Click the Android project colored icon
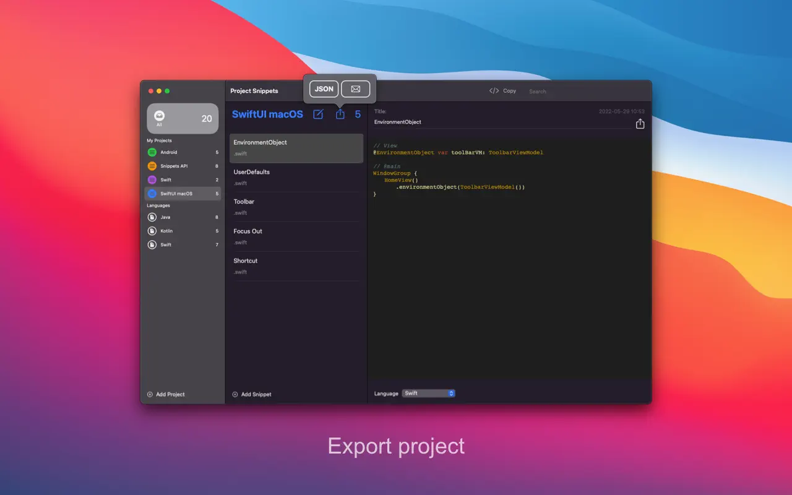This screenshot has width=792, height=495. coord(152,152)
